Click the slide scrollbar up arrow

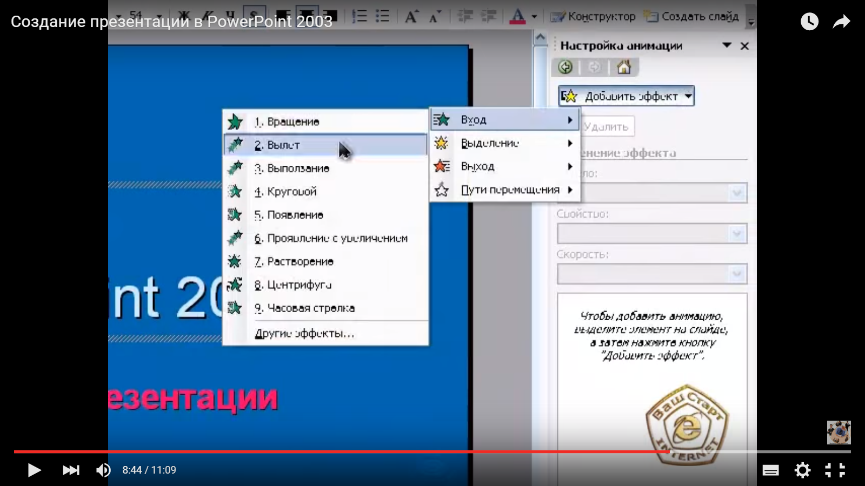pyautogui.click(x=540, y=38)
